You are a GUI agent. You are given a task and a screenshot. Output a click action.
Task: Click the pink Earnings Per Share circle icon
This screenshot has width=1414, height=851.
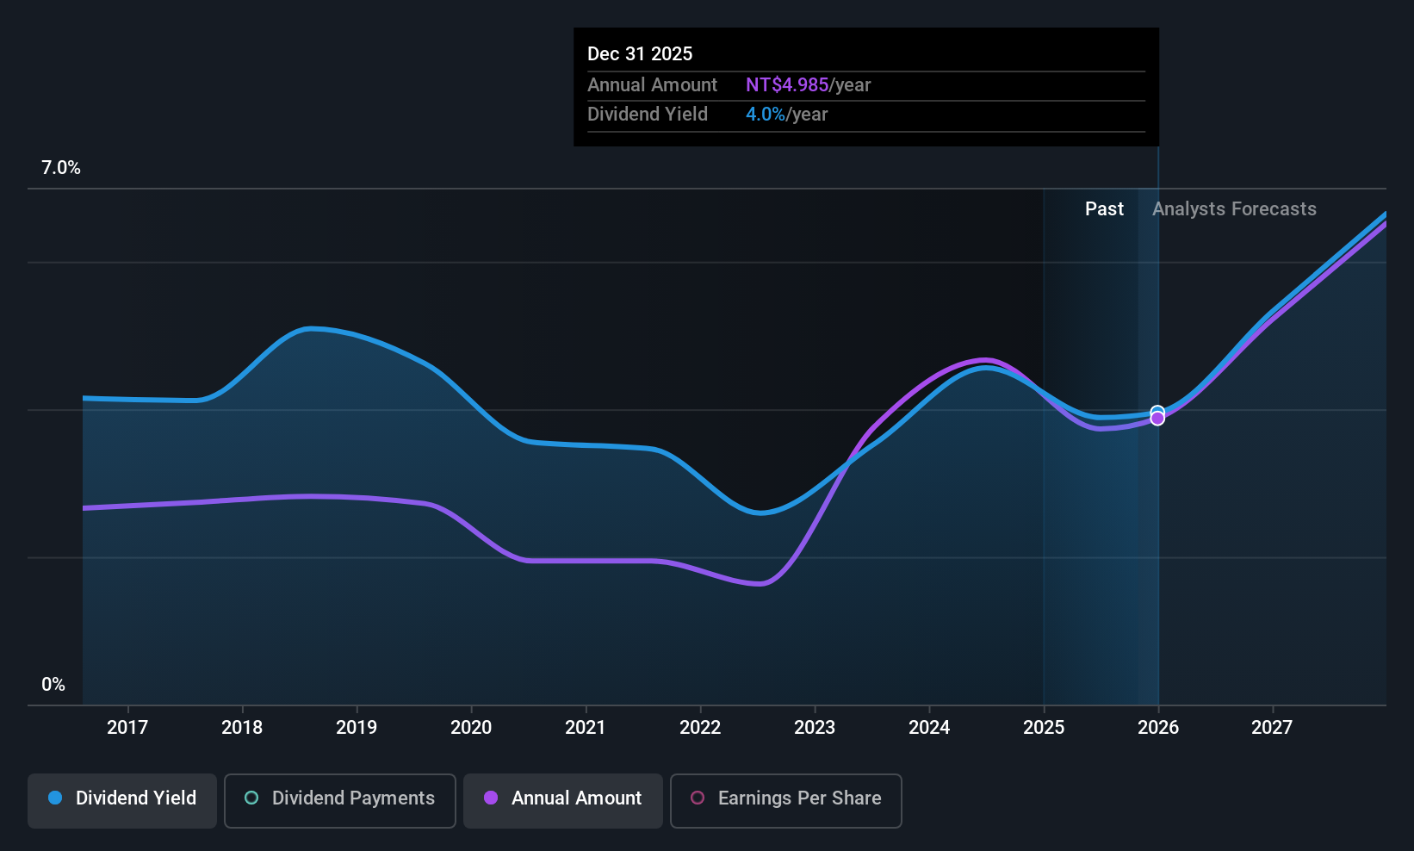pyautogui.click(x=698, y=798)
